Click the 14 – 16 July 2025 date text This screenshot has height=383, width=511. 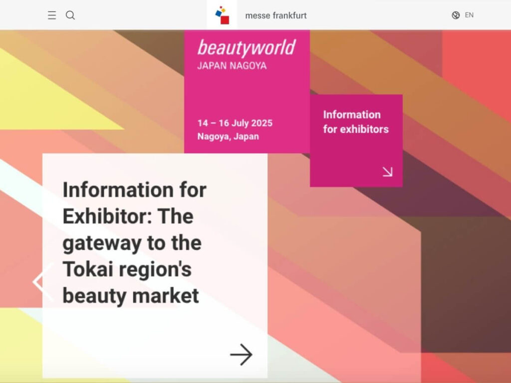pos(235,123)
